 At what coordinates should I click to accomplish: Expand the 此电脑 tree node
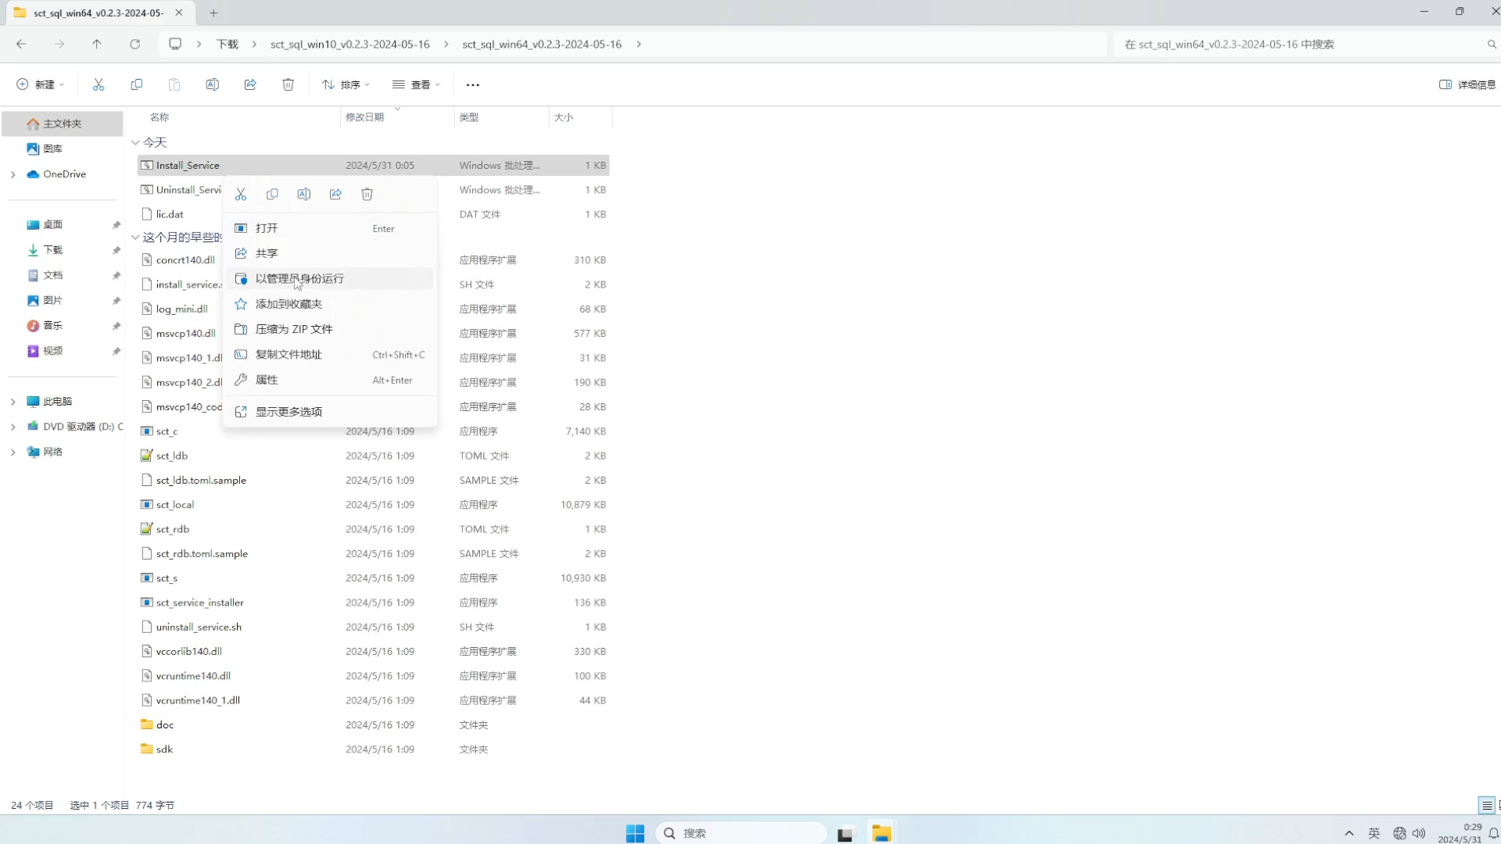pos(13,402)
